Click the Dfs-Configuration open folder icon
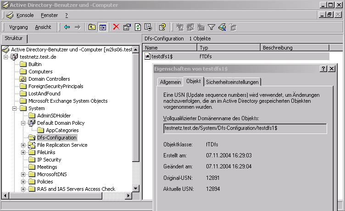This screenshot has width=345, height=211. [32, 138]
